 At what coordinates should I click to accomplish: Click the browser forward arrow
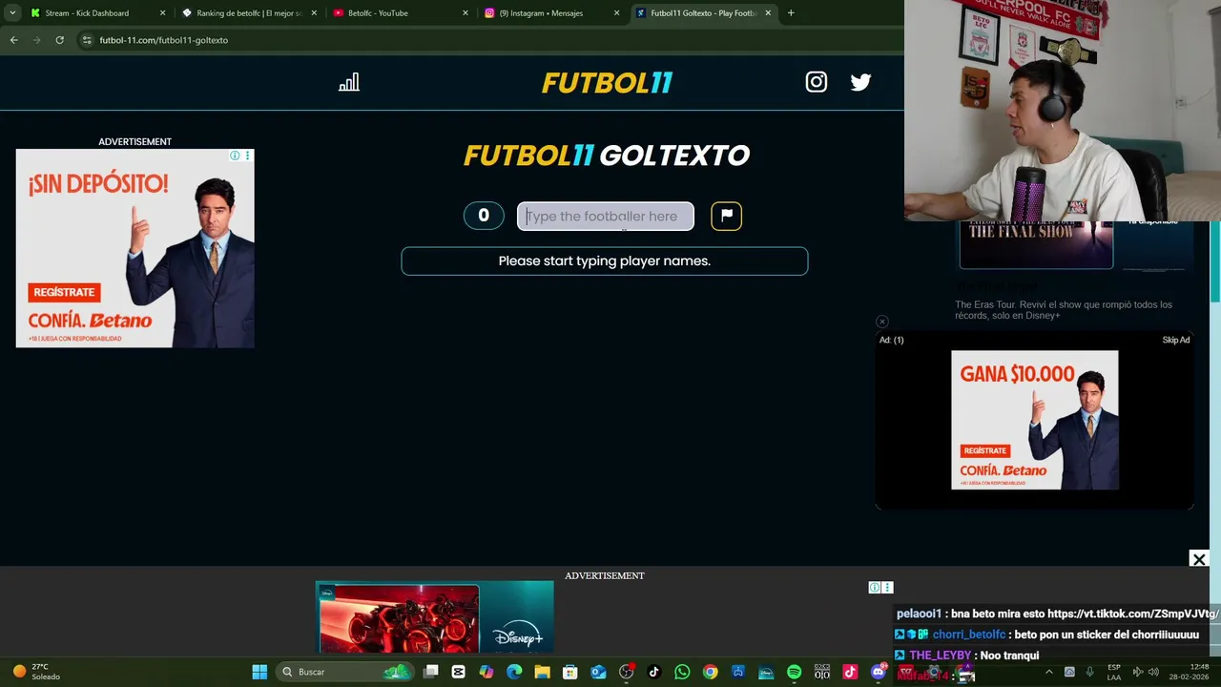[36, 40]
